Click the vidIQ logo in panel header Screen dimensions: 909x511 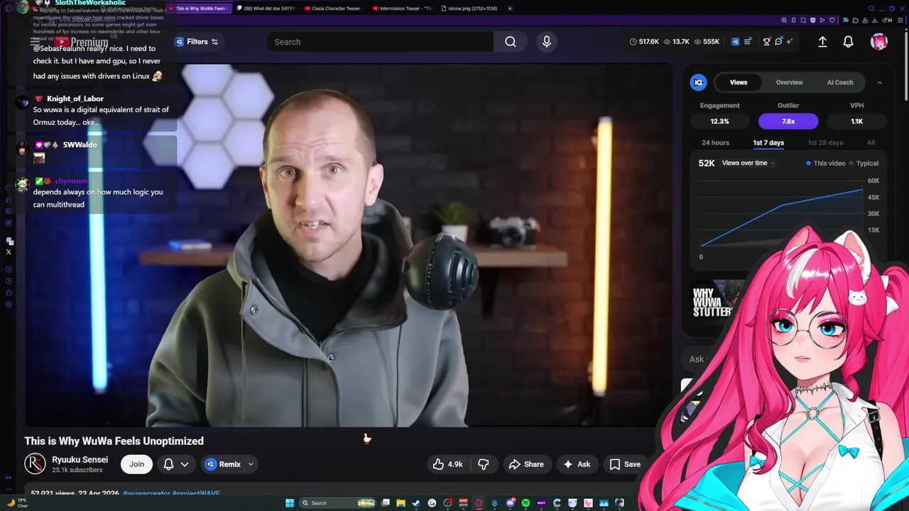click(x=698, y=82)
